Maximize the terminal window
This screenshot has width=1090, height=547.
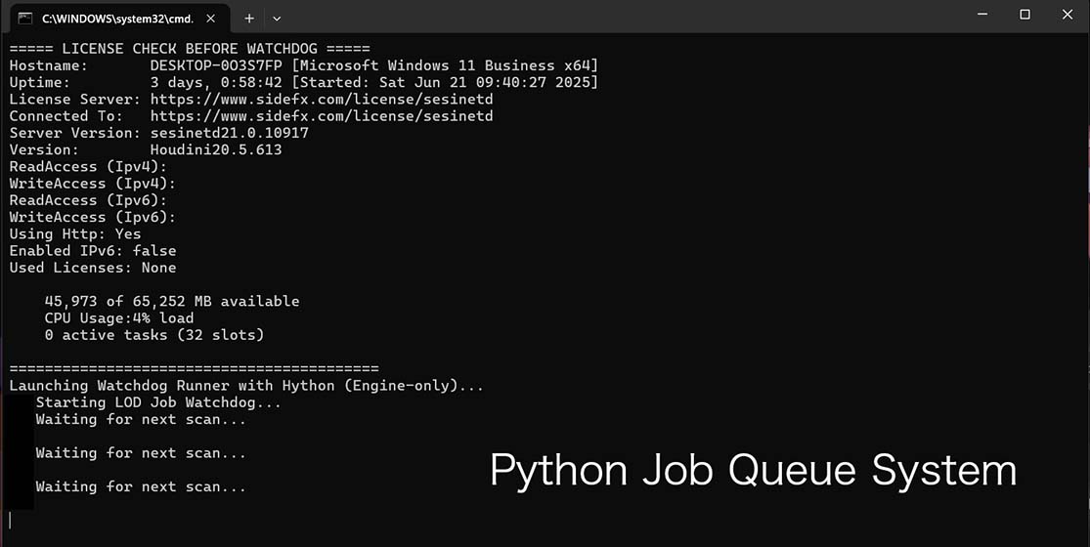tap(1025, 15)
